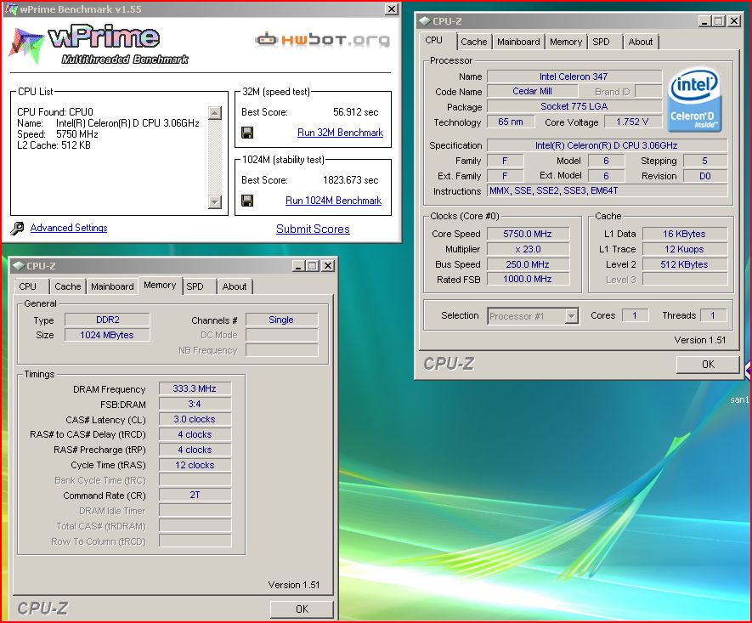
Task: Click the DDR2 memory type field
Action: coord(107,320)
